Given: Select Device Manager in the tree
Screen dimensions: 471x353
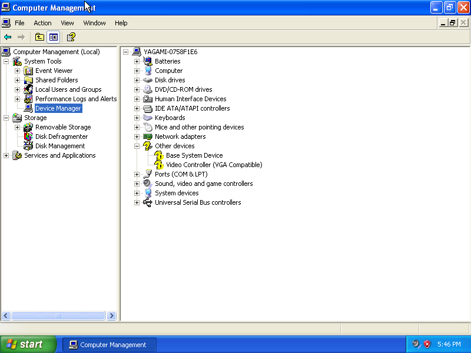Looking at the screenshot, I should point(58,108).
